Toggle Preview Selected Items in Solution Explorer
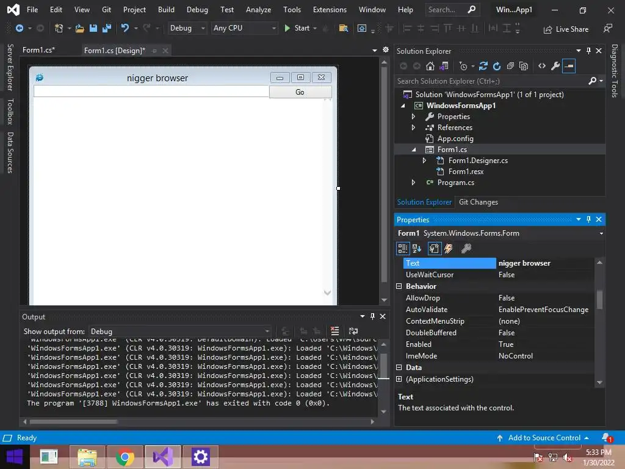The height and width of the screenshot is (469, 625). click(x=569, y=66)
